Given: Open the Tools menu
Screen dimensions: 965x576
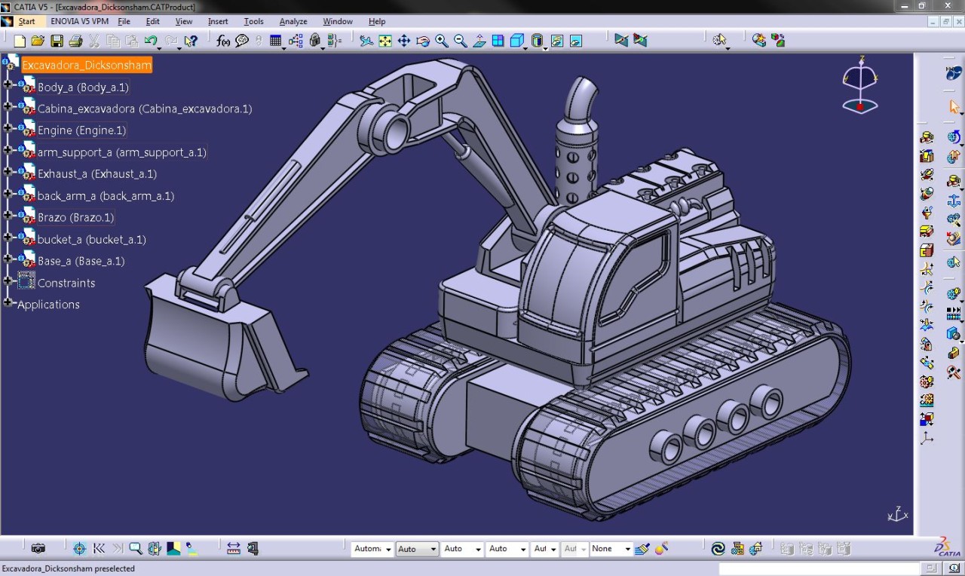Looking at the screenshot, I should pos(254,21).
